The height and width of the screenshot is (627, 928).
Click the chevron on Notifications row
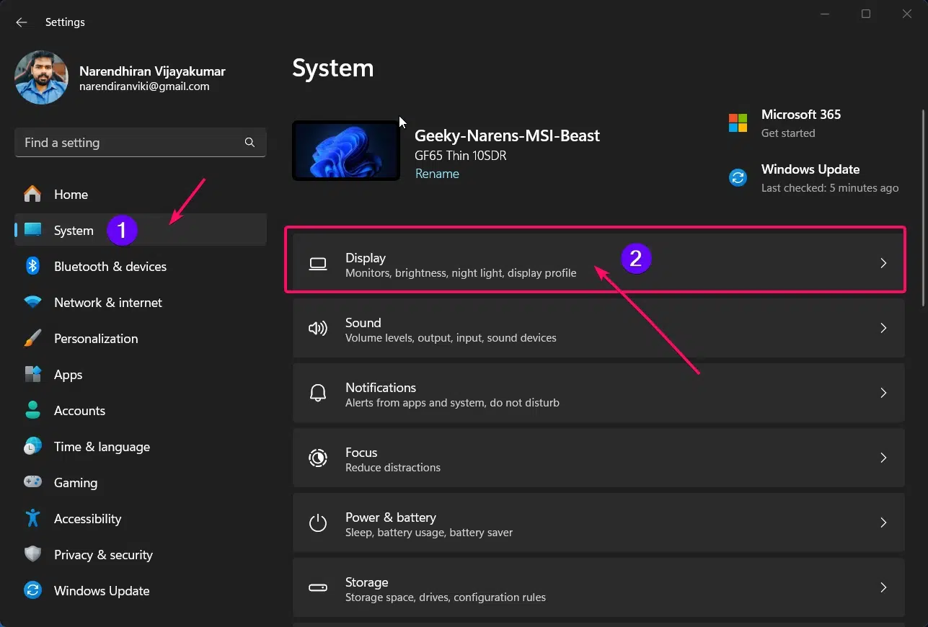(x=883, y=393)
